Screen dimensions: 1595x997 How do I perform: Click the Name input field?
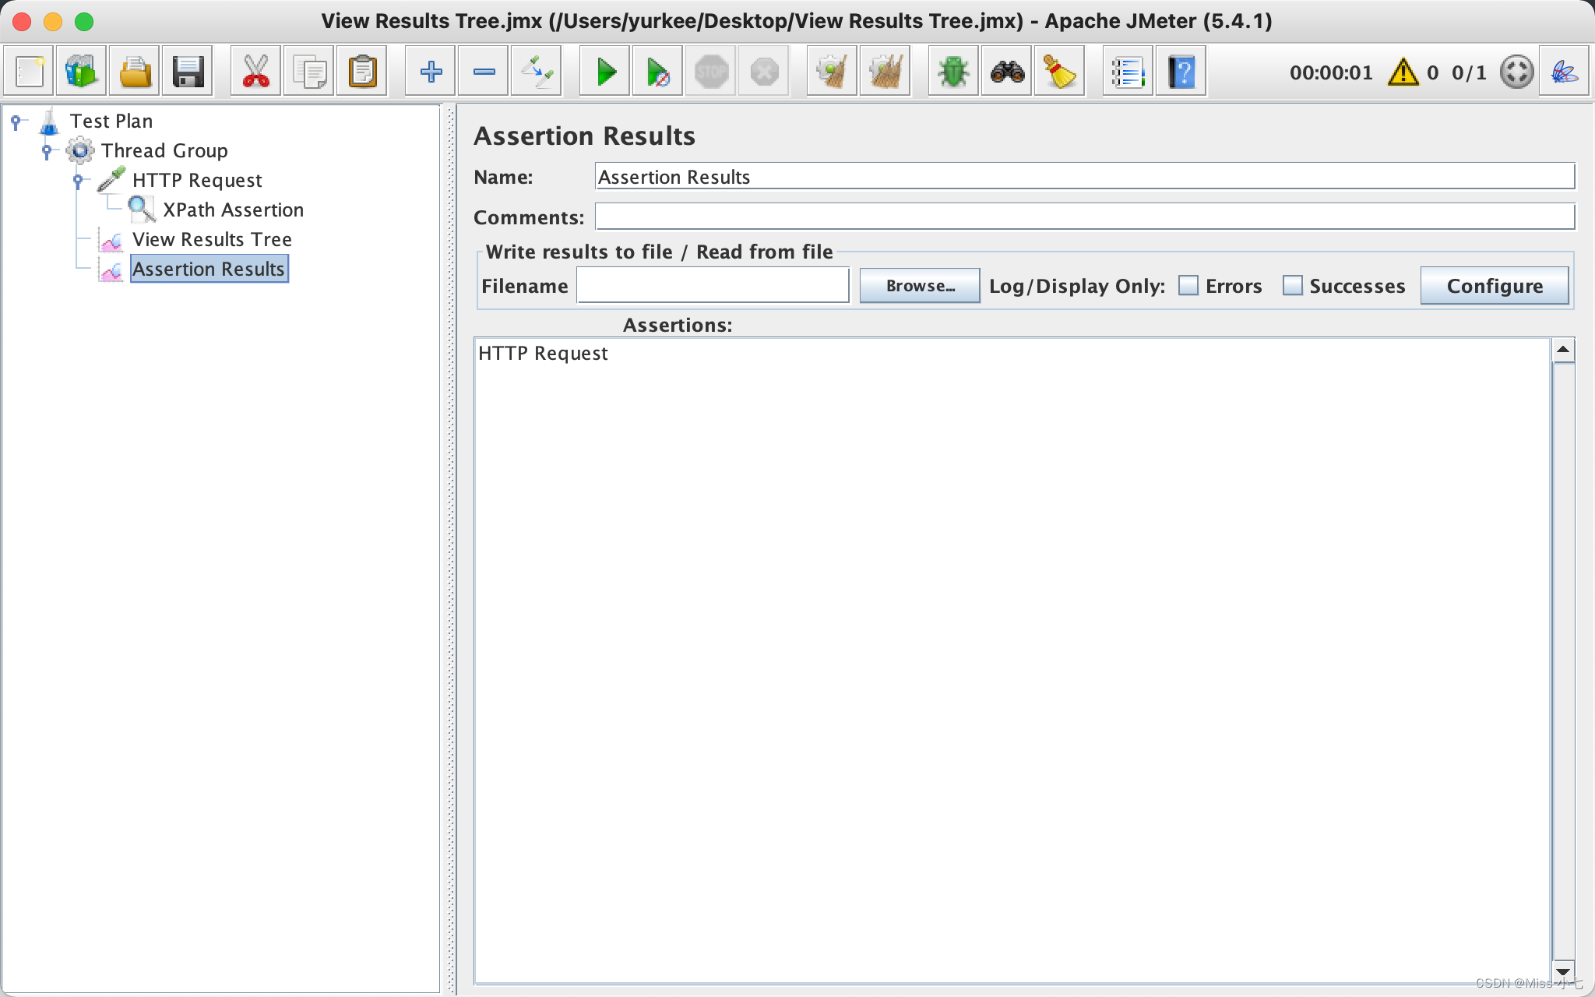[x=1085, y=177]
